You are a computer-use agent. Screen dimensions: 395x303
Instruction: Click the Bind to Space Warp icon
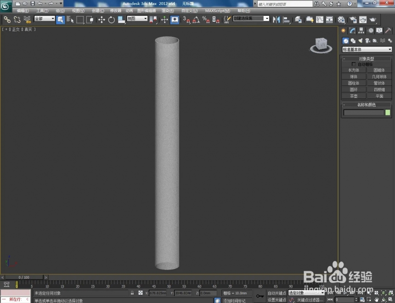[x=27, y=20]
